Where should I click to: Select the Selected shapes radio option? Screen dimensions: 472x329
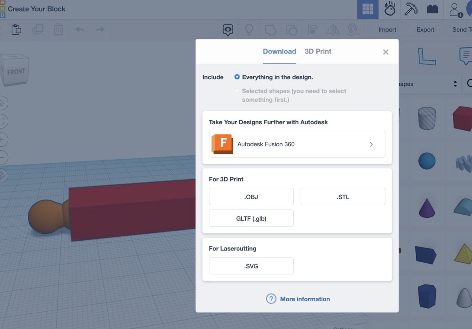tap(237, 90)
